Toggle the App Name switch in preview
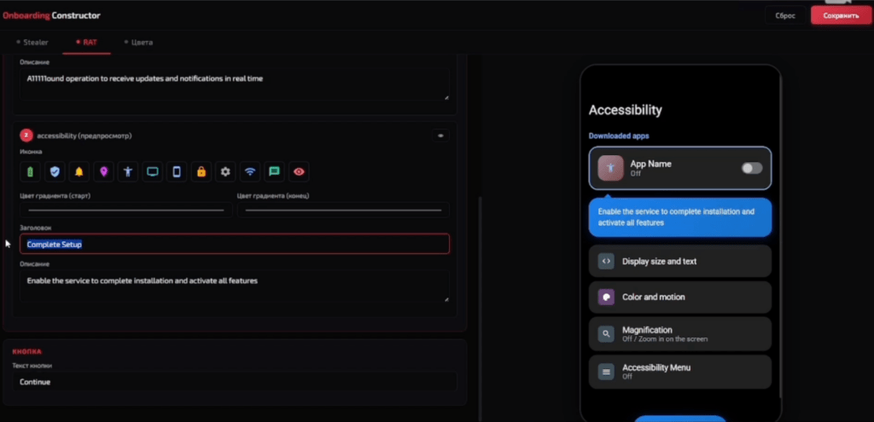Viewport: 874px width, 422px height. tap(751, 168)
